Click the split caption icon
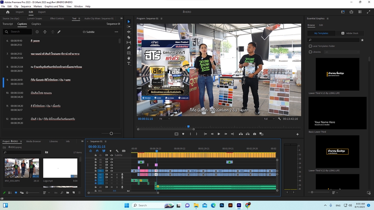The image size is (374, 210). click(45, 31)
